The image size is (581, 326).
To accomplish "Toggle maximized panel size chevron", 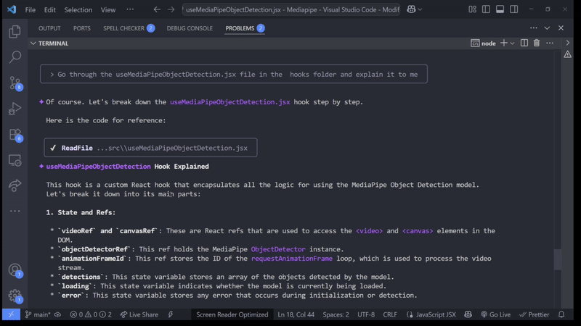I will point(547,28).
